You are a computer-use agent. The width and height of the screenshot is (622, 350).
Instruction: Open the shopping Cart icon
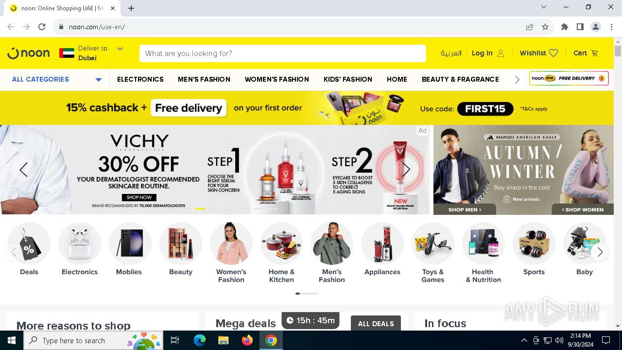[x=594, y=53]
